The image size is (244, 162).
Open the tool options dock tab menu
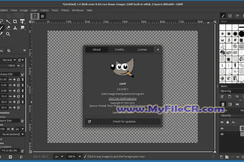[x=24, y=50]
